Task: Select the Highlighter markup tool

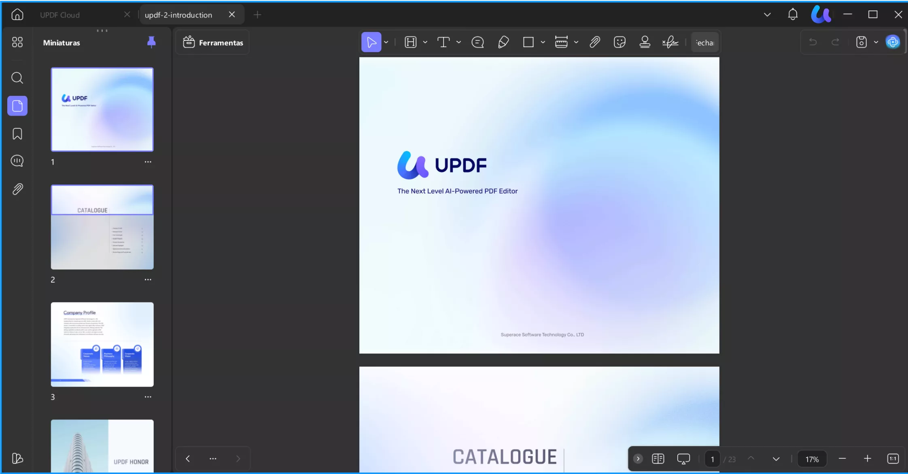Action: coord(504,42)
